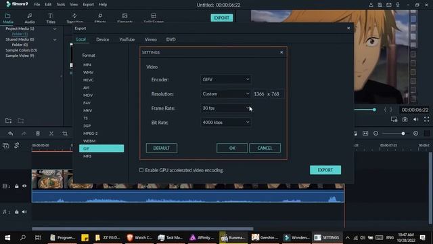
Task: Open the File menu
Action: tap(37, 5)
